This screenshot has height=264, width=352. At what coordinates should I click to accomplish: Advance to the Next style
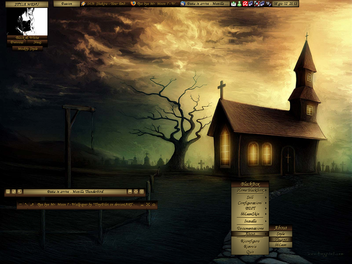click(37, 42)
